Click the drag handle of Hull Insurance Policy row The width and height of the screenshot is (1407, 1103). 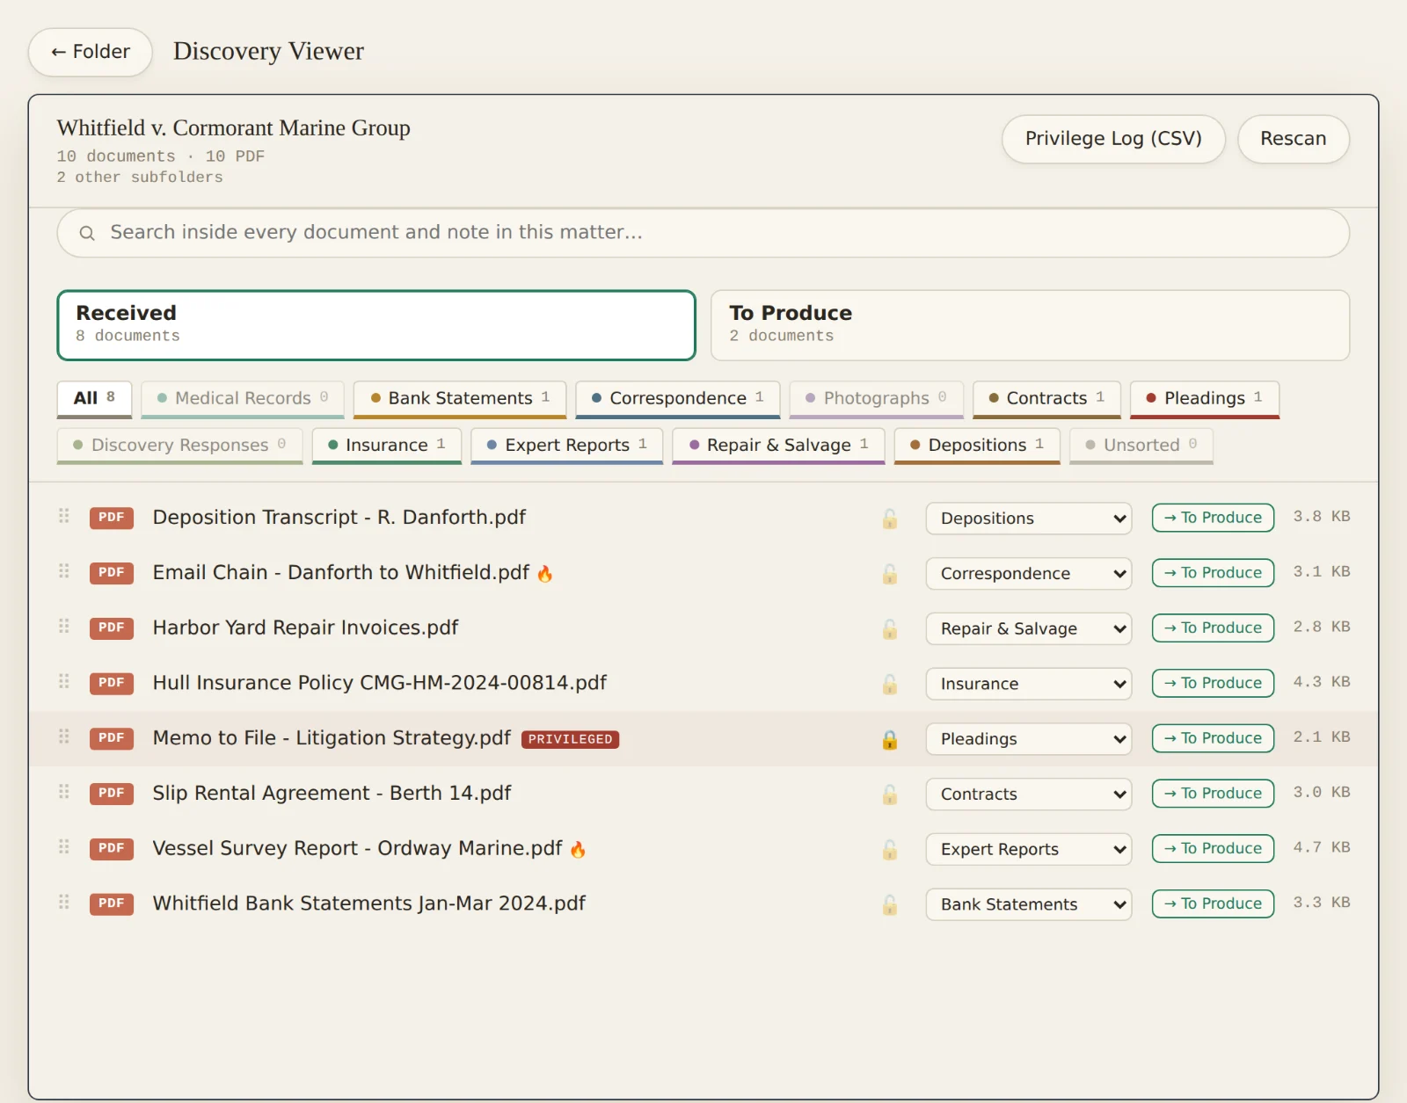[x=64, y=682]
